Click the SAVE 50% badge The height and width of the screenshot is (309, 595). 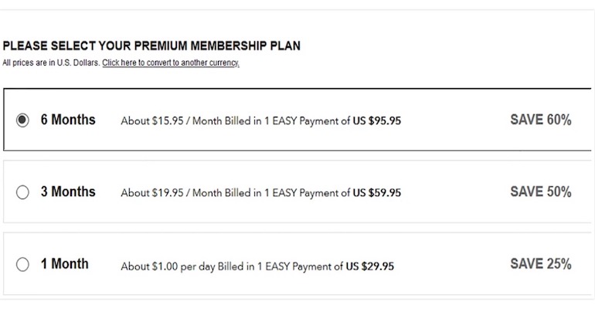540,192
